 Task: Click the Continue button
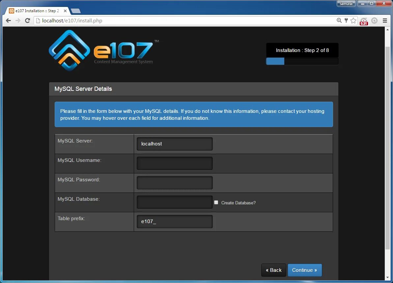tap(304, 270)
